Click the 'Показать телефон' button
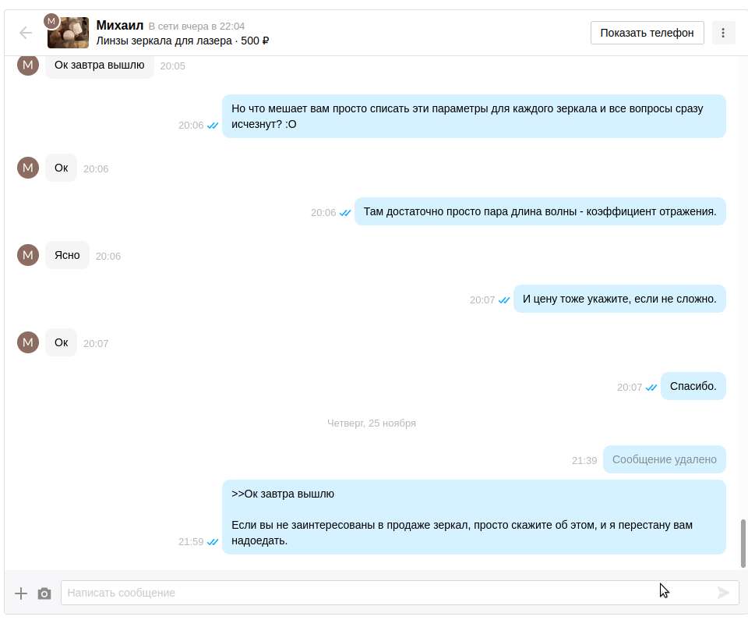 point(647,33)
